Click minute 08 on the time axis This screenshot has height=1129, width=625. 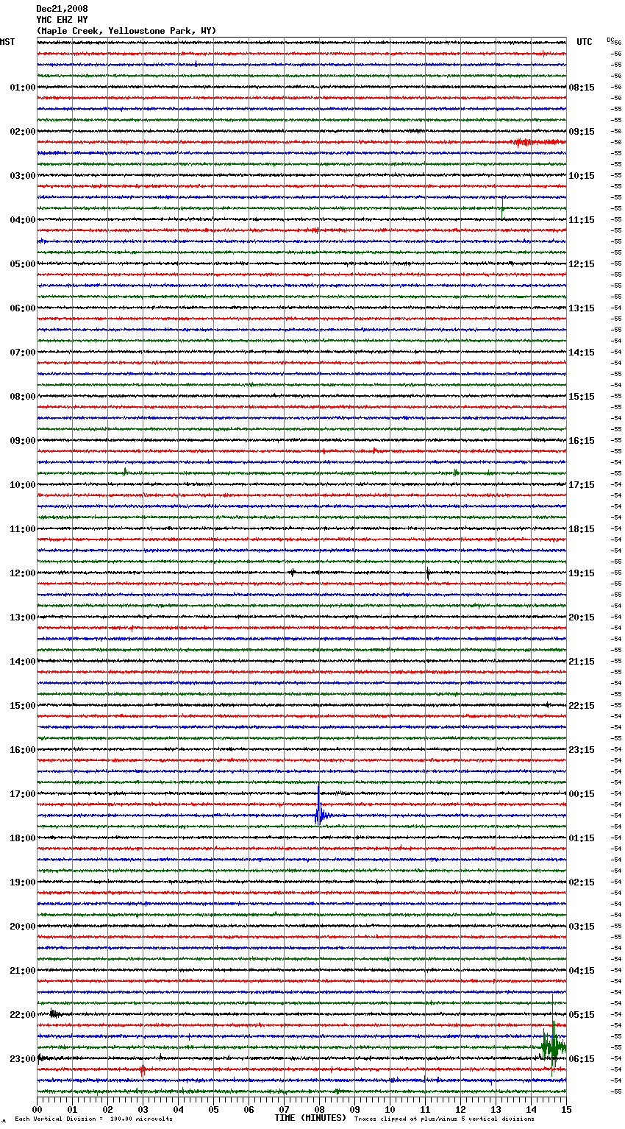click(x=319, y=1109)
